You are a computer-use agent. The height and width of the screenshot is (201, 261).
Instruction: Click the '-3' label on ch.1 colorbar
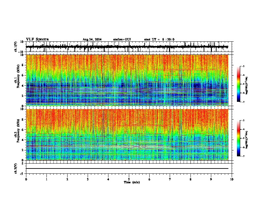[243, 66]
